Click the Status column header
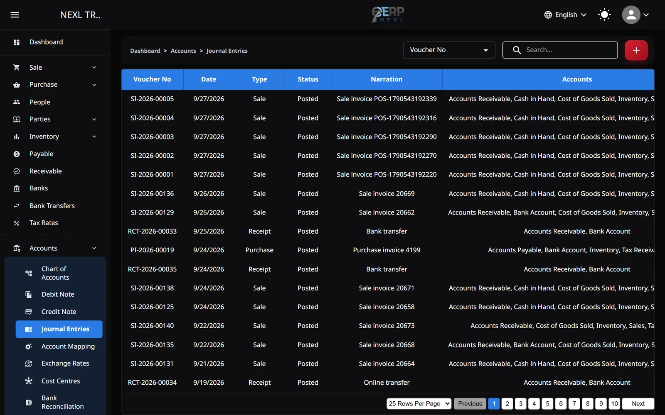The height and width of the screenshot is (415, 665). (308, 79)
